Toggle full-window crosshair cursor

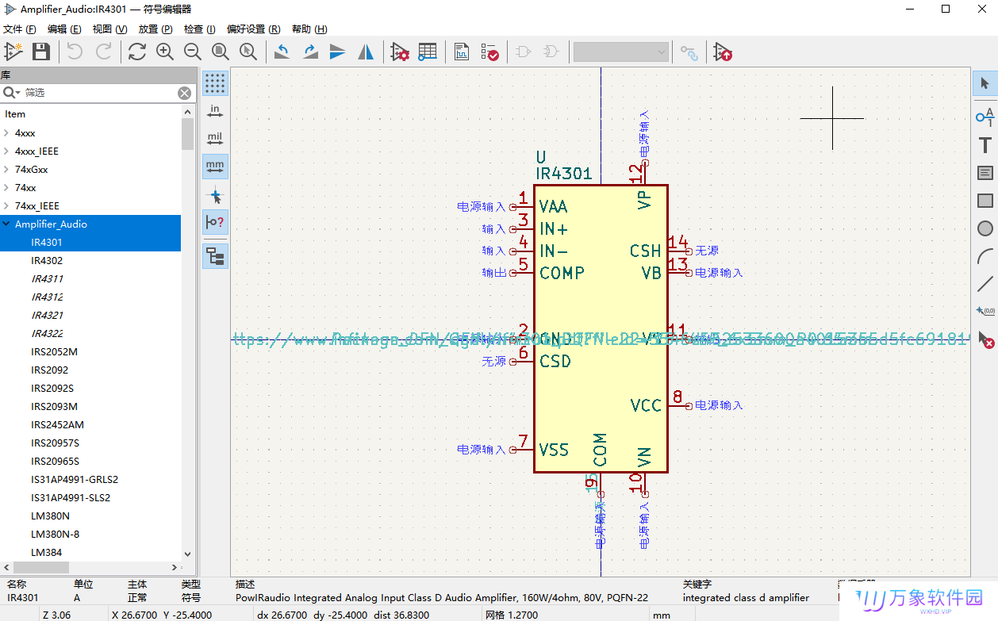pyautogui.click(x=215, y=195)
